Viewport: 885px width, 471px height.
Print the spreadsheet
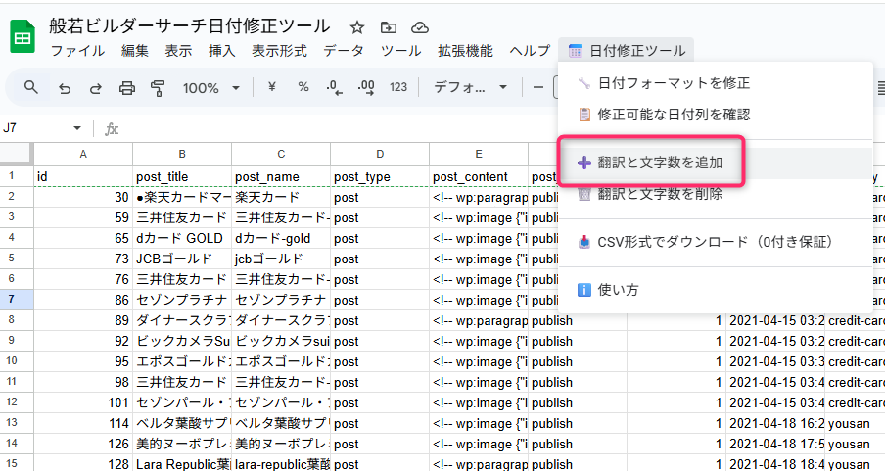pos(127,88)
